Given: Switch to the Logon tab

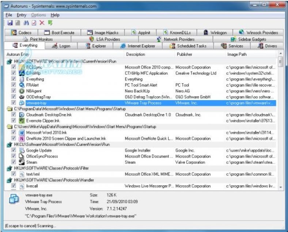Looking at the screenshot, I should pos(61,46).
